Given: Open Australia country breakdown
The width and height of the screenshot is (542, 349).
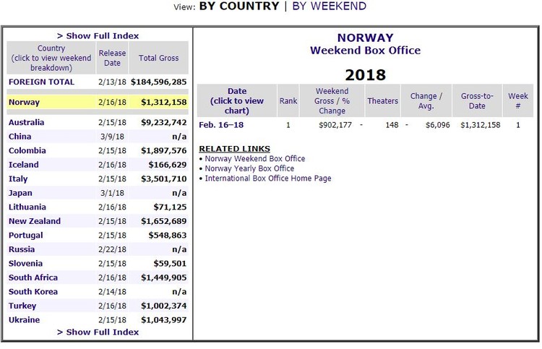Looking at the screenshot, I should (x=26, y=122).
